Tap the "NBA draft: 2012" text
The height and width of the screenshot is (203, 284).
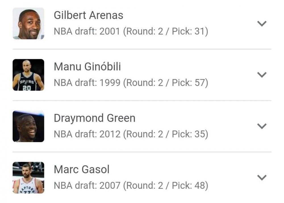(87, 134)
